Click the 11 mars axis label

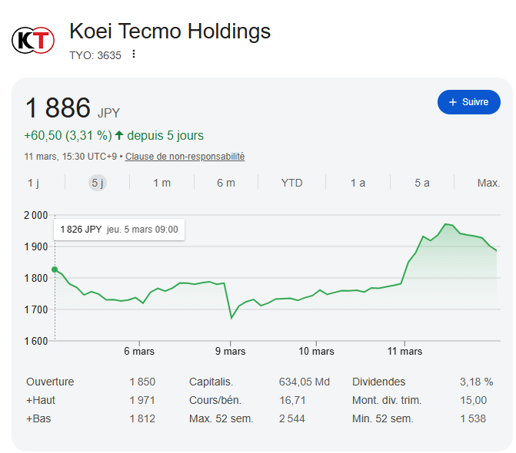coord(404,351)
